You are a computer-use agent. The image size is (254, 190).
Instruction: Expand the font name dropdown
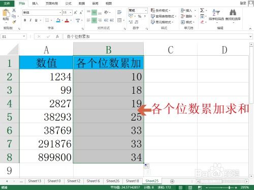pos(60,13)
